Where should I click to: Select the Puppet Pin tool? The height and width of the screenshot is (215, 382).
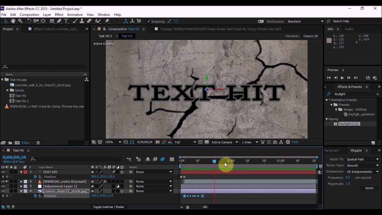click(107, 21)
